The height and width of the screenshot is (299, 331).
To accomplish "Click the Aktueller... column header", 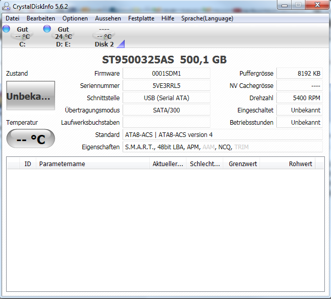I will coord(168,164).
